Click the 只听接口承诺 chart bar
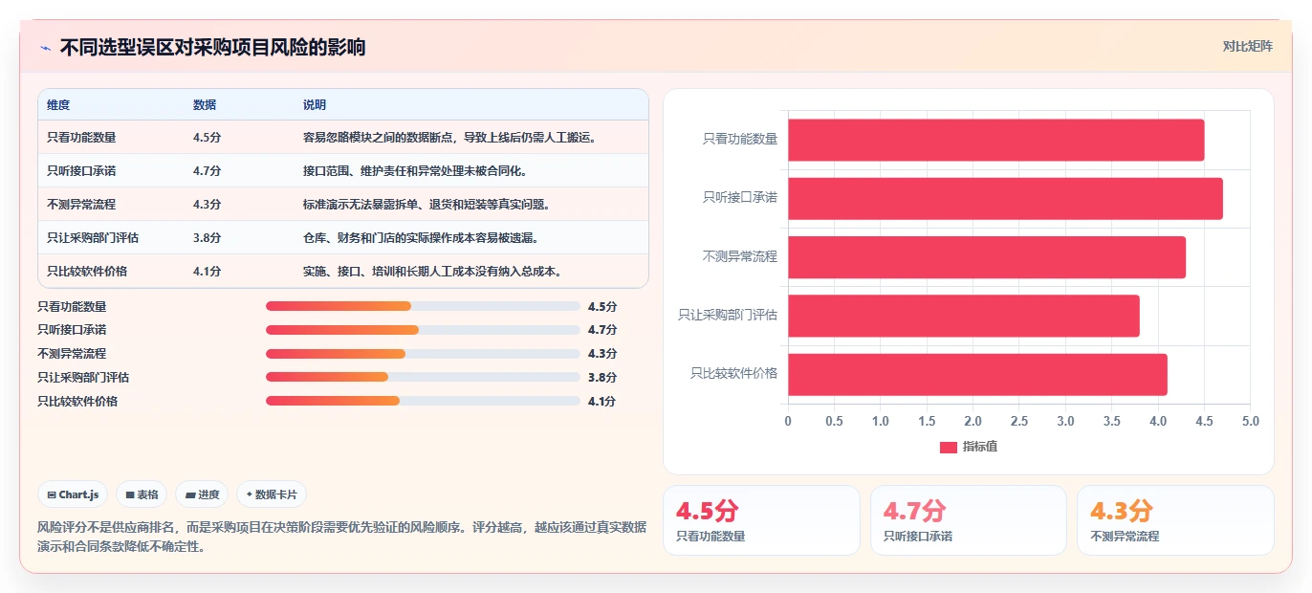 pyautogui.click(x=1005, y=198)
